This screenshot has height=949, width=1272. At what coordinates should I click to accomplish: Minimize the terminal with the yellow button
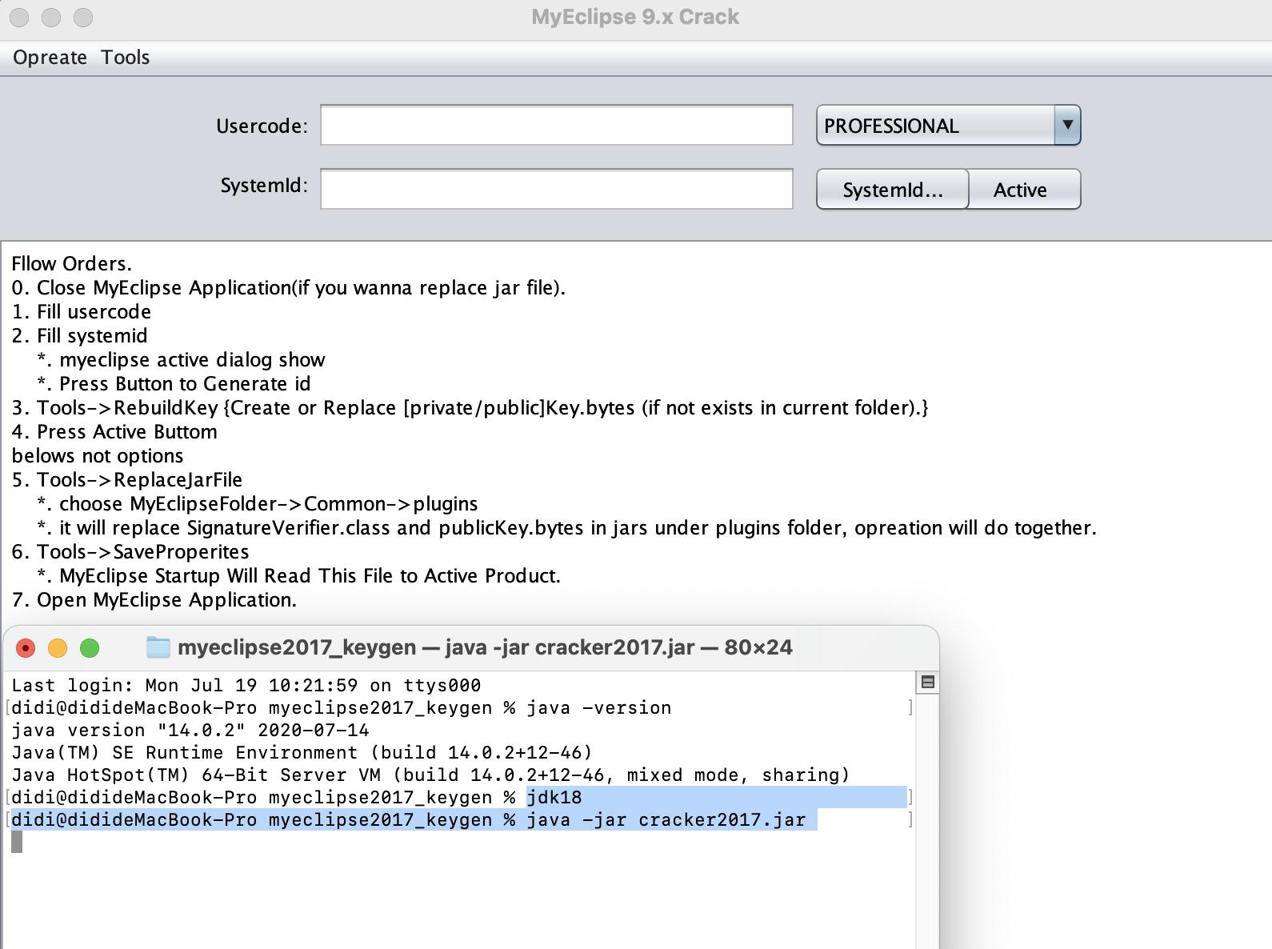pos(58,648)
